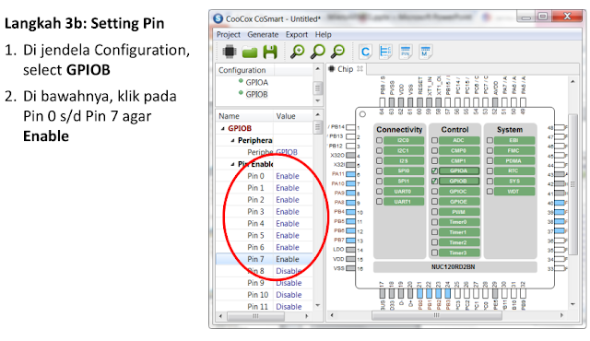Open Pin 9 Disable value dropdown
This screenshot has width=590, height=341.
coord(289,283)
